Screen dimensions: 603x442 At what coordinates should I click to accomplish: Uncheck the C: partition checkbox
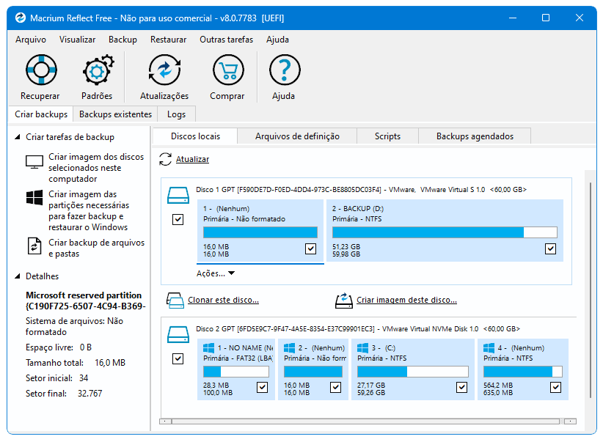[461, 387]
